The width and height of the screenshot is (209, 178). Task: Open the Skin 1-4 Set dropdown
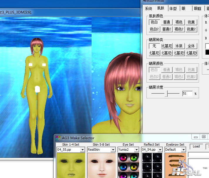pos(82,150)
